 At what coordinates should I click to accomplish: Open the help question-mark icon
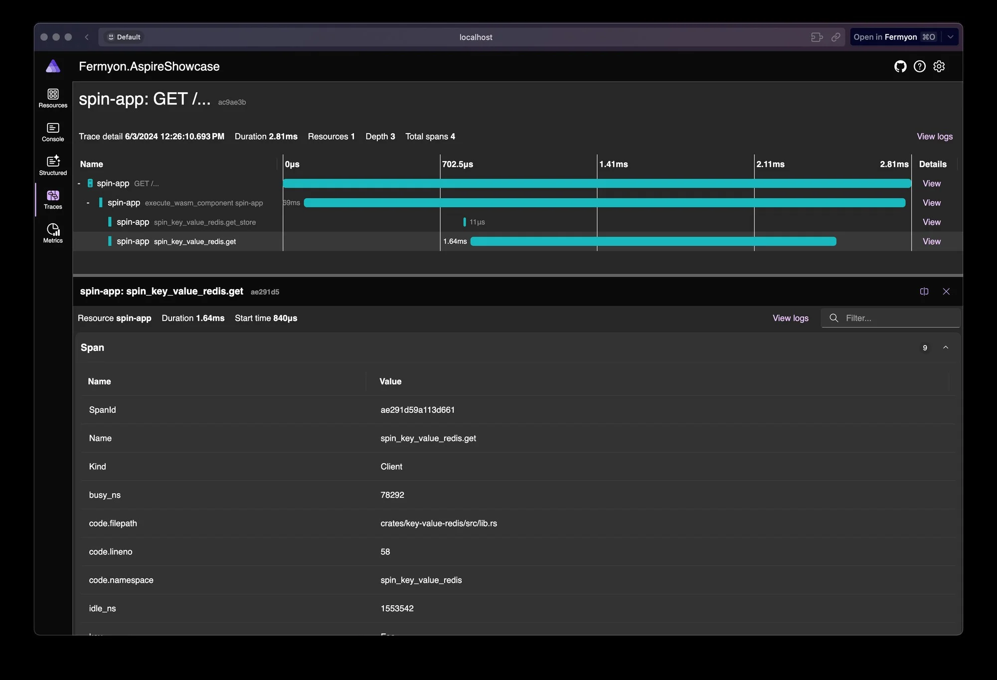[919, 66]
